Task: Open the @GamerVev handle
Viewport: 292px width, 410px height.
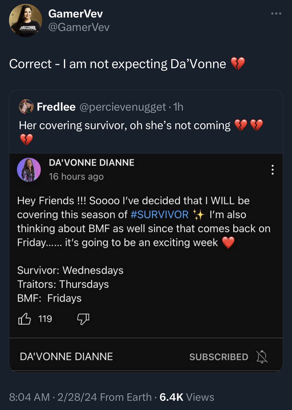Action: 79,27
